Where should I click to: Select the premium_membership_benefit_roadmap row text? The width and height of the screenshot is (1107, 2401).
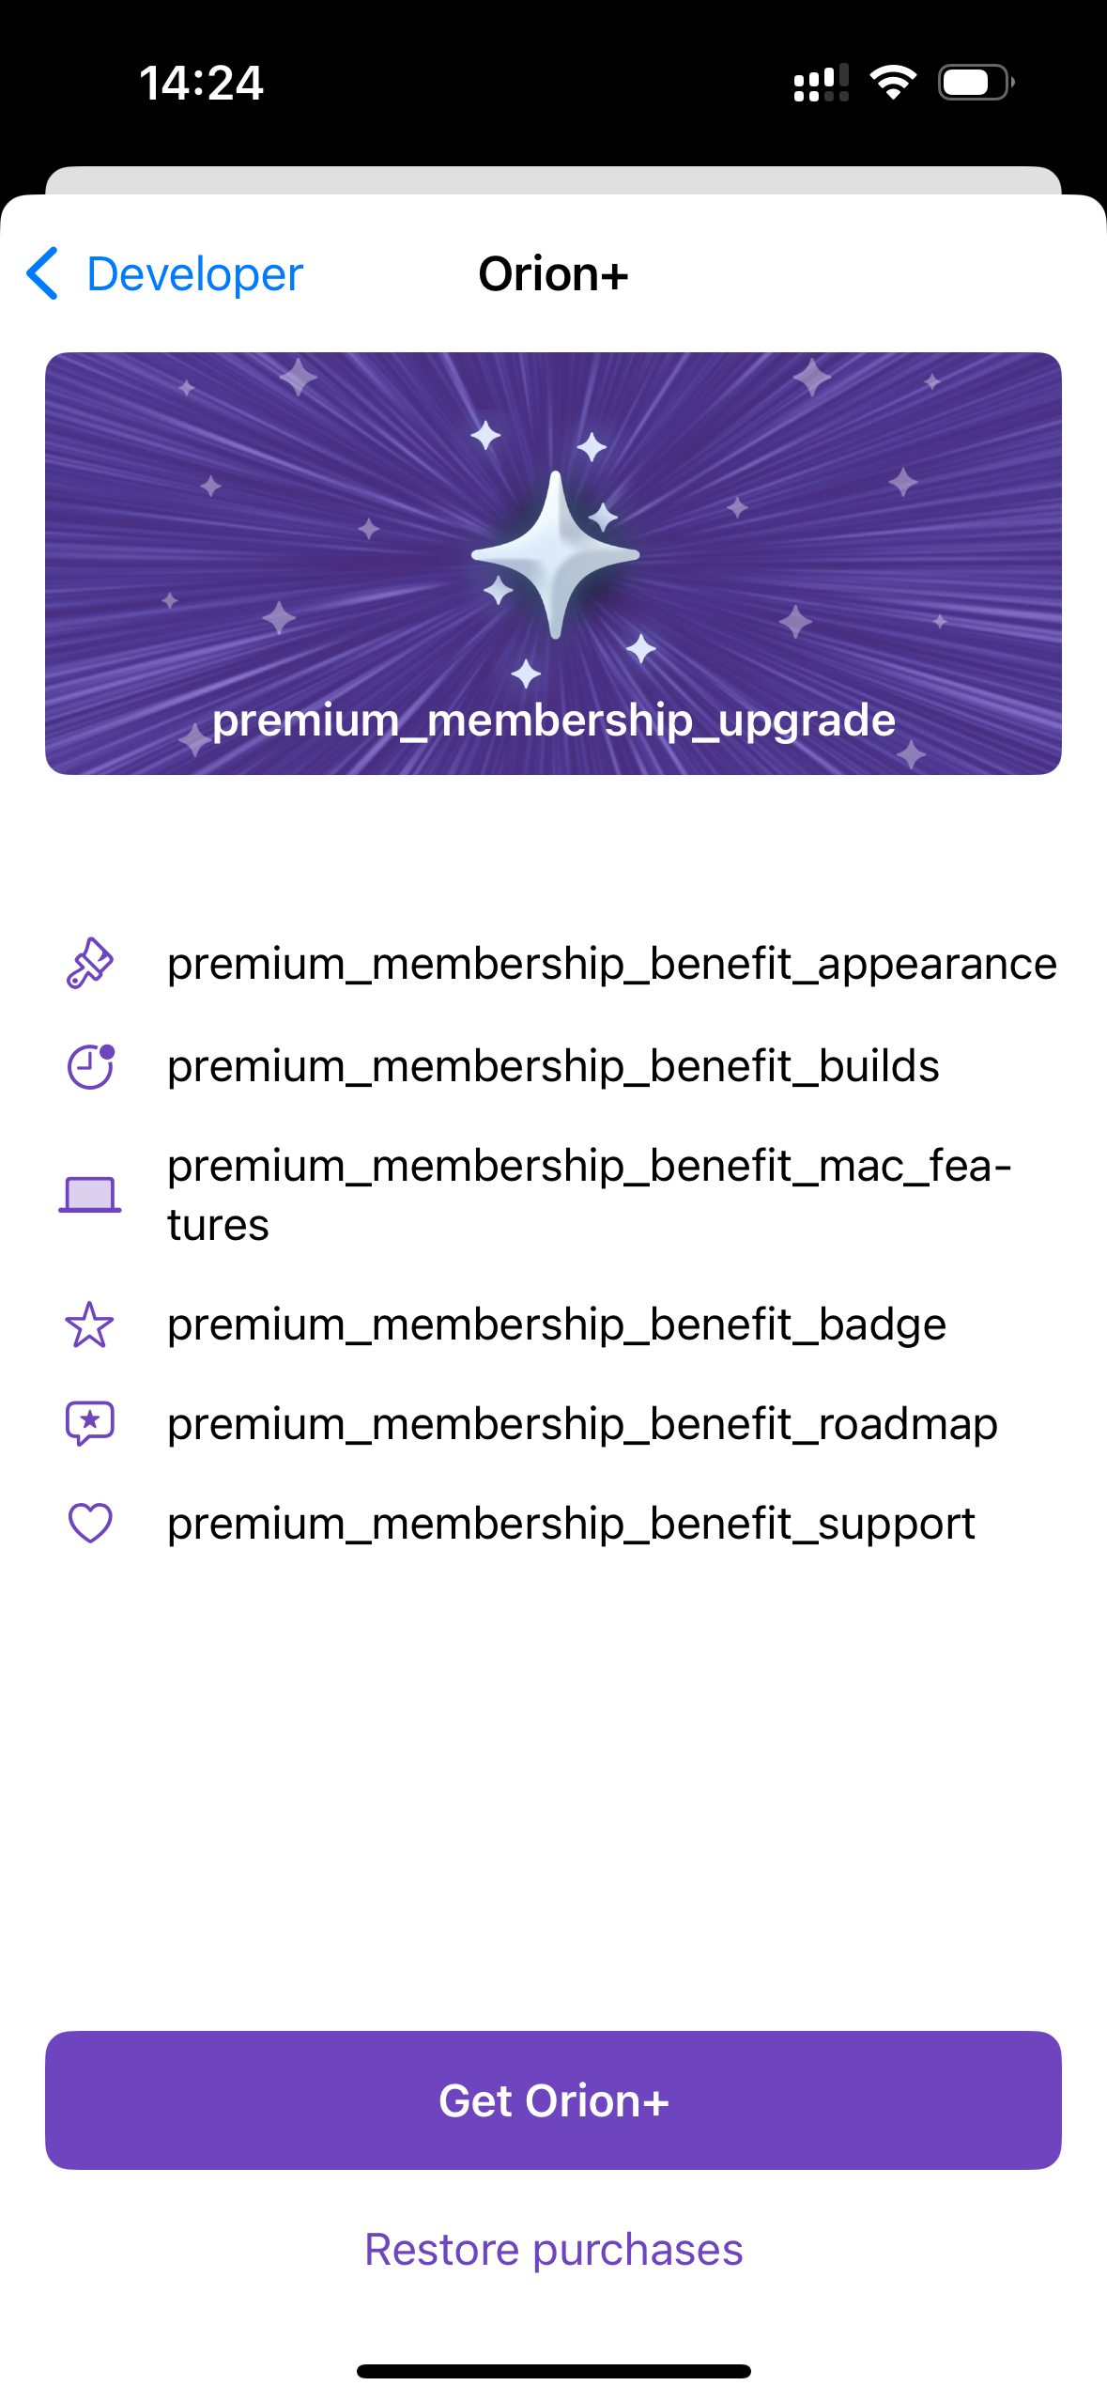click(x=582, y=1424)
